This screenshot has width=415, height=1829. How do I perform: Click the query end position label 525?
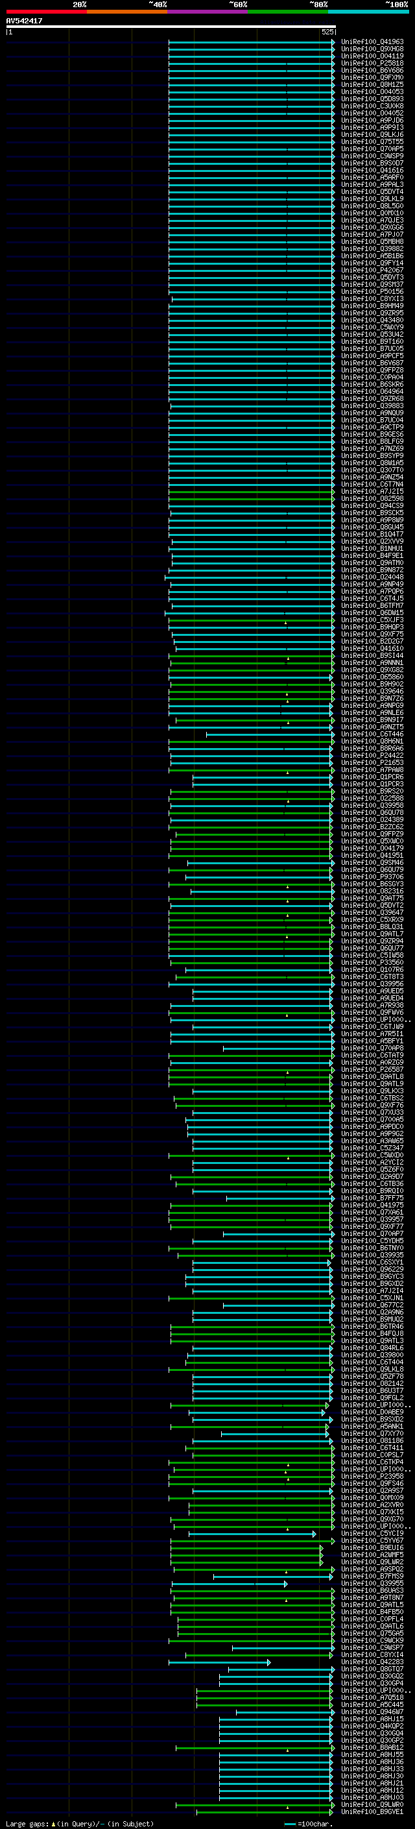[327, 32]
